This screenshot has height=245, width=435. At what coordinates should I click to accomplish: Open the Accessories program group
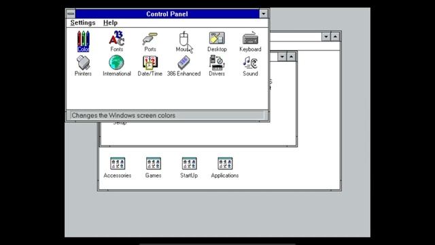[x=118, y=168]
